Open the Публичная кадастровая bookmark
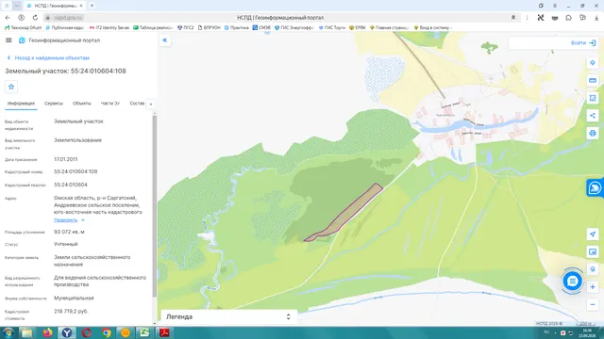Viewport: 604px width, 339px height. 65,27
